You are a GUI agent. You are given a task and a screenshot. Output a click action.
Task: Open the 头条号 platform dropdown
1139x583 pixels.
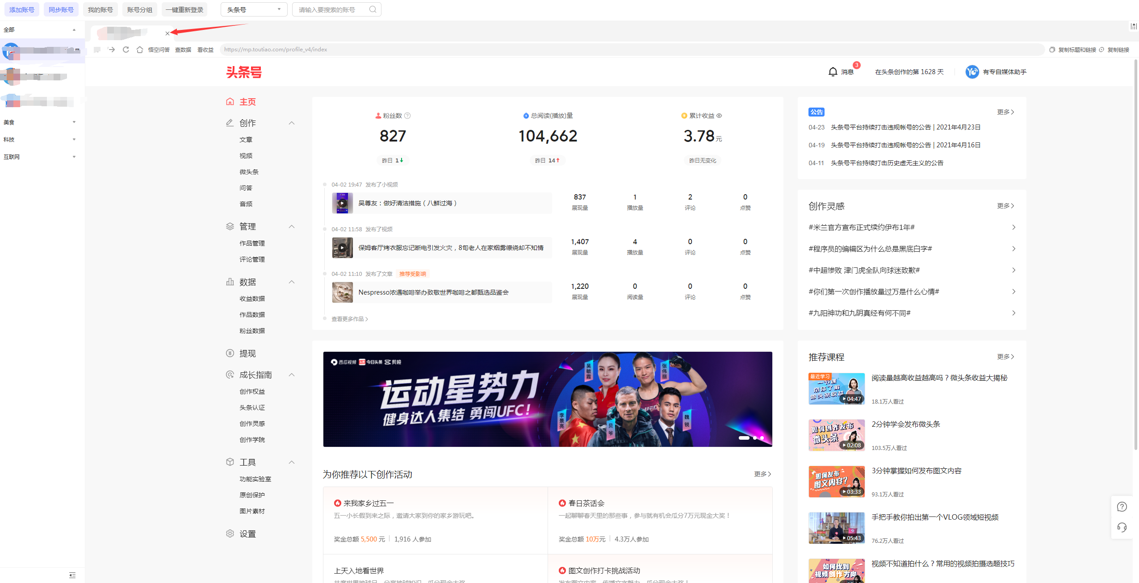[x=254, y=9]
